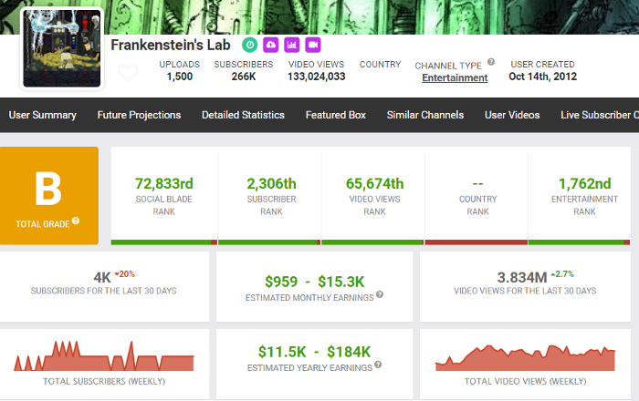Select the Featured Box tab
This screenshot has width=639, height=401.
(335, 115)
